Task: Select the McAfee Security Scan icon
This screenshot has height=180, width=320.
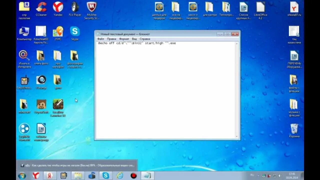Action: (x=92, y=11)
